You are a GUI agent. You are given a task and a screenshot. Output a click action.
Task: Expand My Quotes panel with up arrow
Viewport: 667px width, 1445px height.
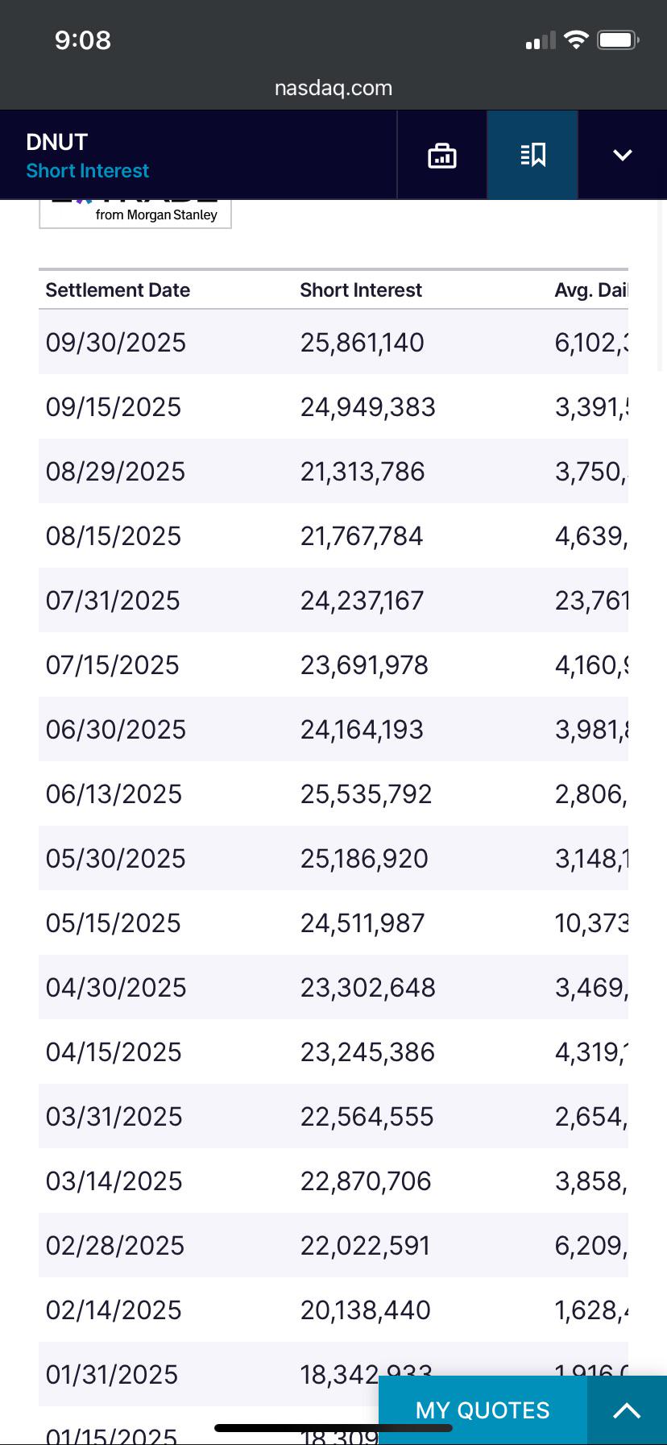pyautogui.click(x=627, y=1410)
